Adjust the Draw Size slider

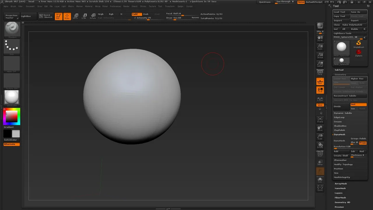179,18
